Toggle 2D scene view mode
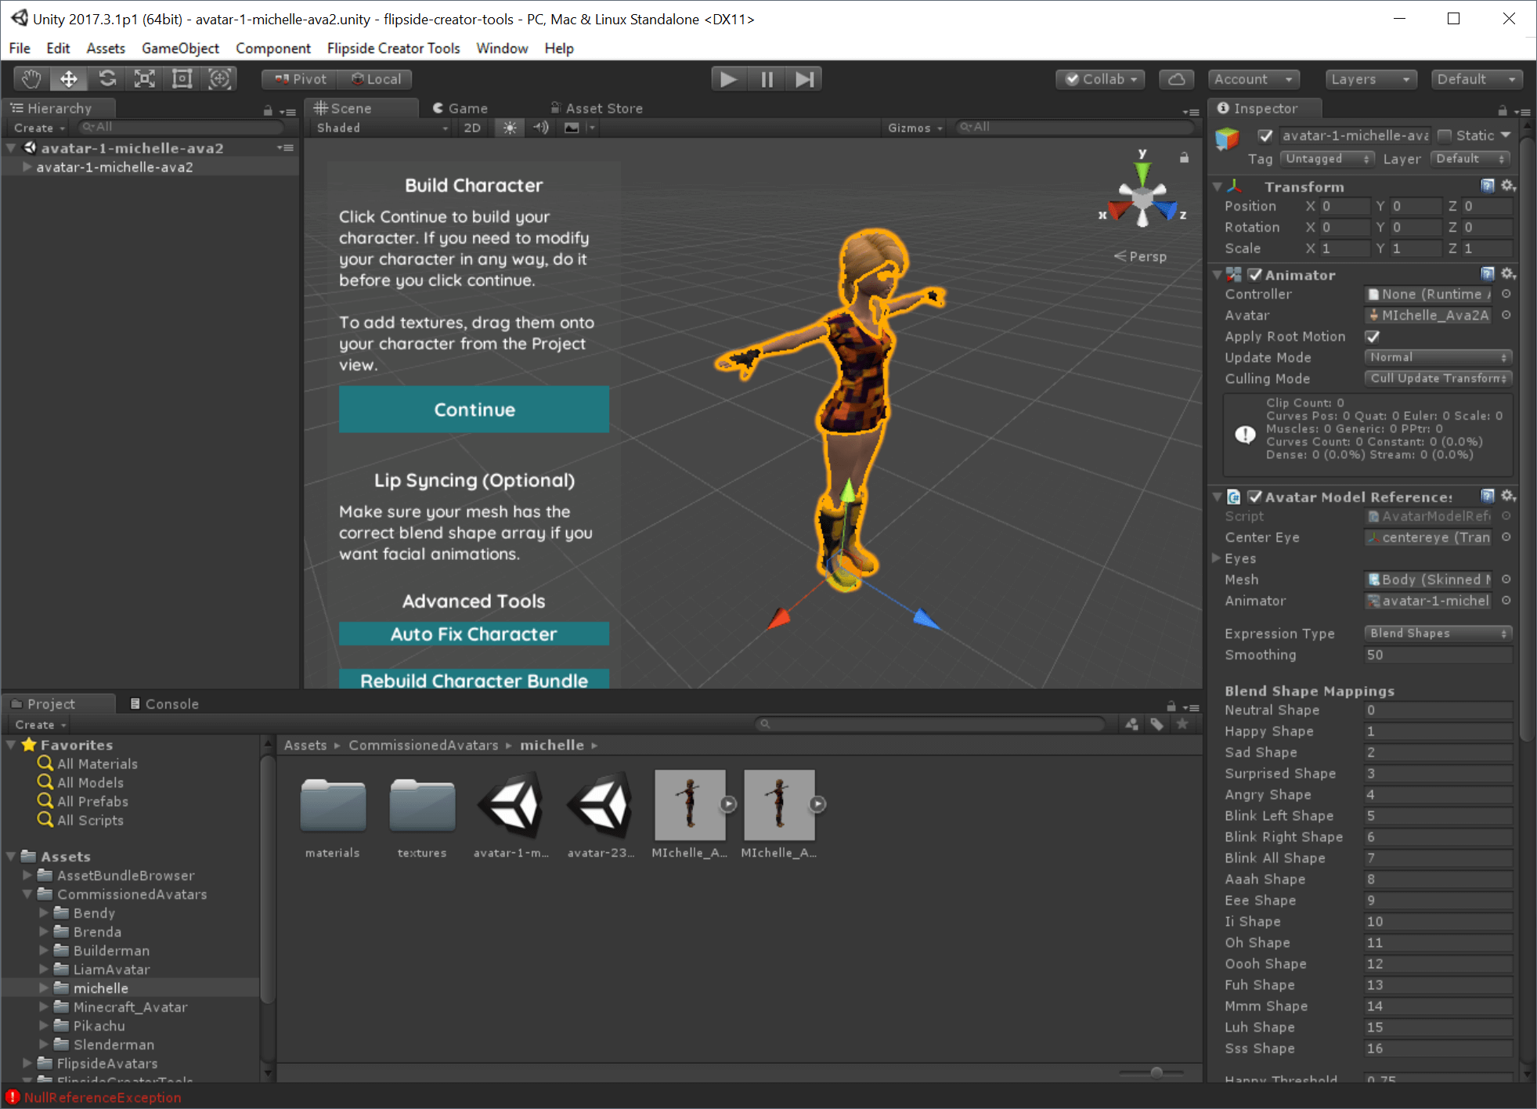Viewport: 1537px width, 1109px height. (472, 128)
